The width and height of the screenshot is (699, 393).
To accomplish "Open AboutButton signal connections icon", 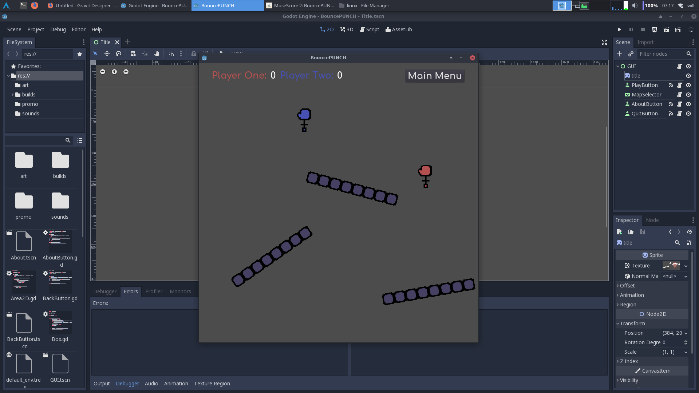I will pos(671,104).
